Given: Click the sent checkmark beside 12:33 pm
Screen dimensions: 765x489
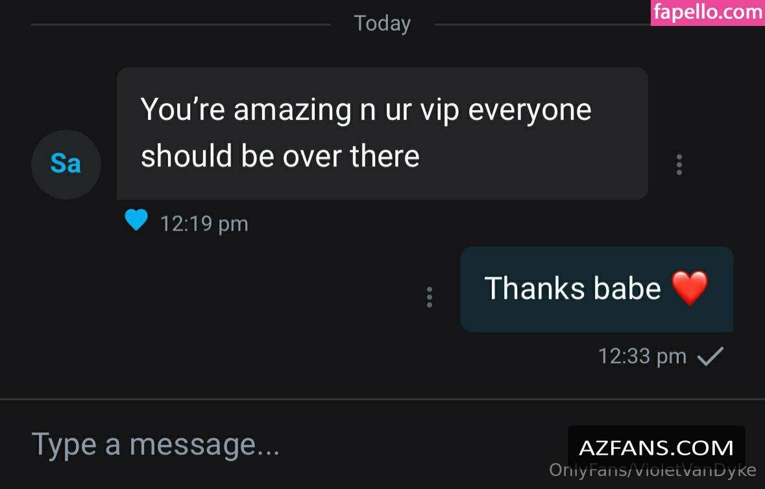Looking at the screenshot, I should click(x=710, y=356).
